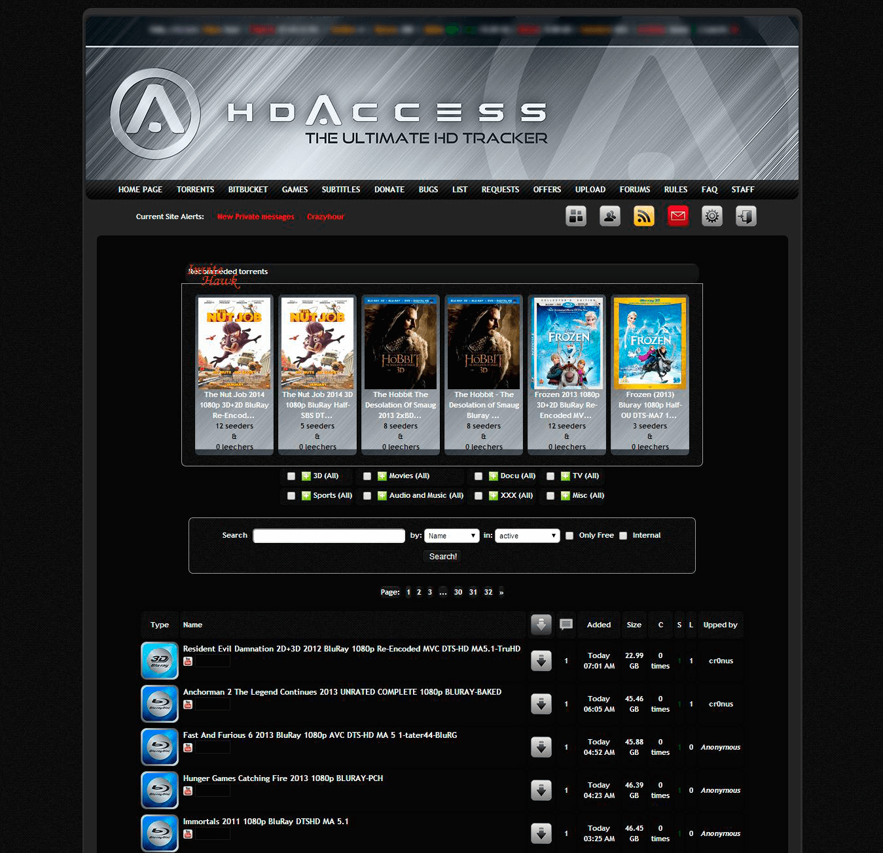Download the Immortals 2011 torrent via its arrow icon

point(541,833)
